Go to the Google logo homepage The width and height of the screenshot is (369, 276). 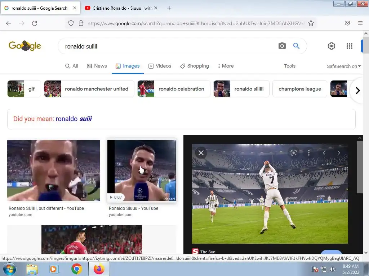(x=25, y=46)
